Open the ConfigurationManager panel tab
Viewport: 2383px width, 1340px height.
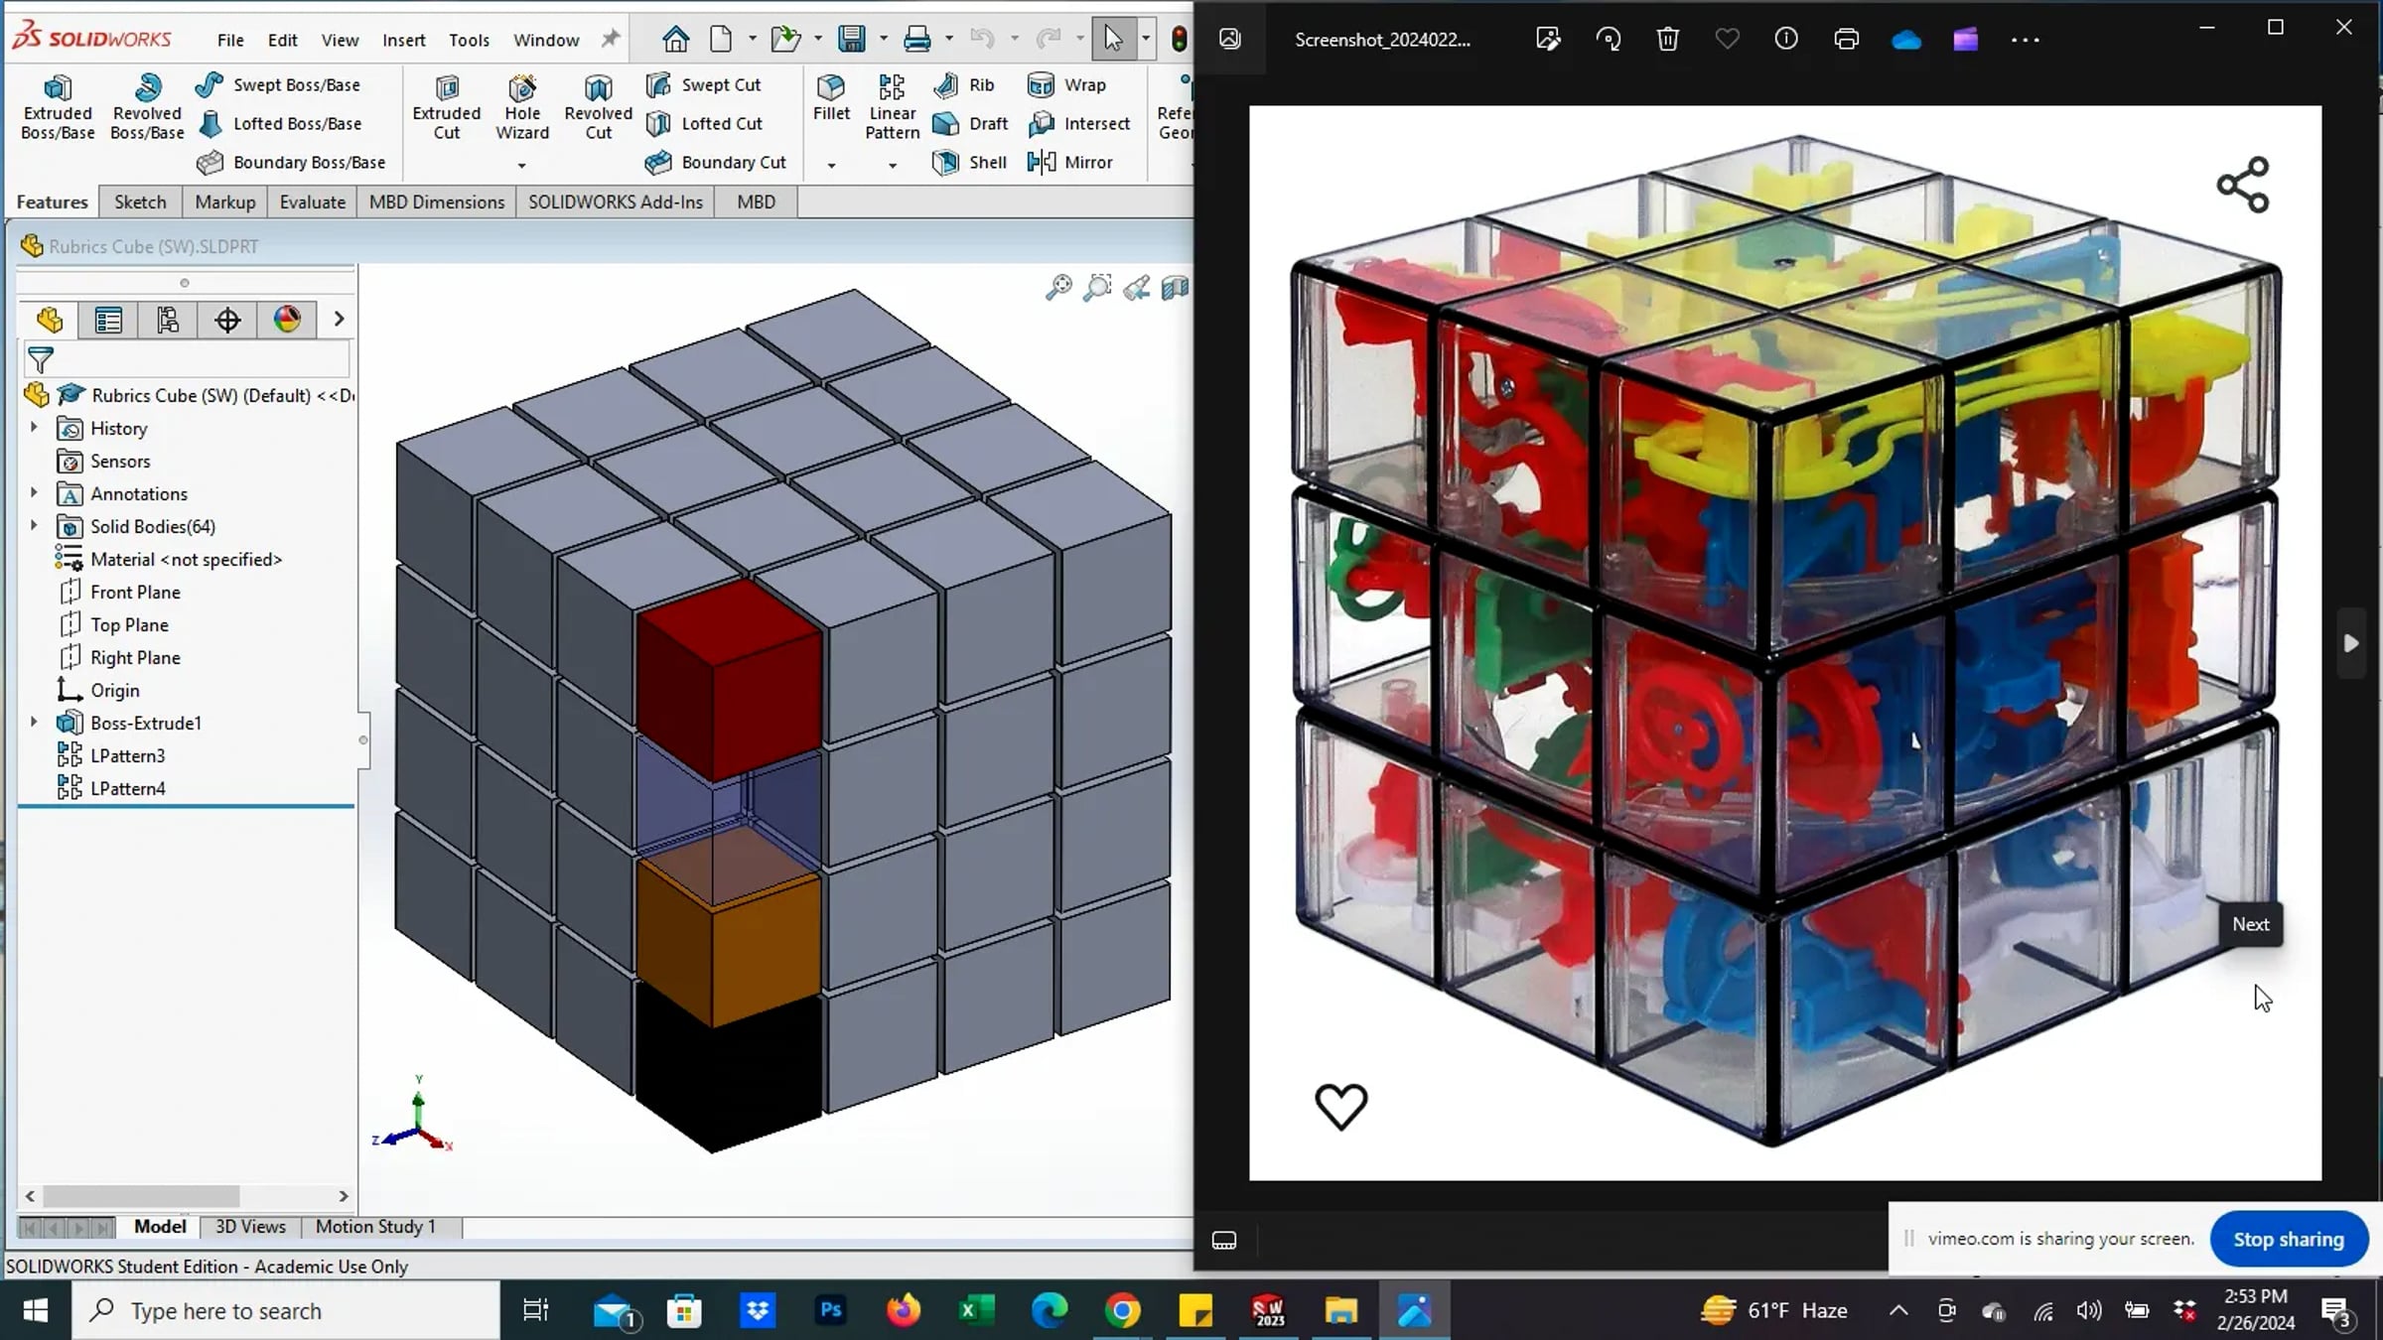point(168,320)
